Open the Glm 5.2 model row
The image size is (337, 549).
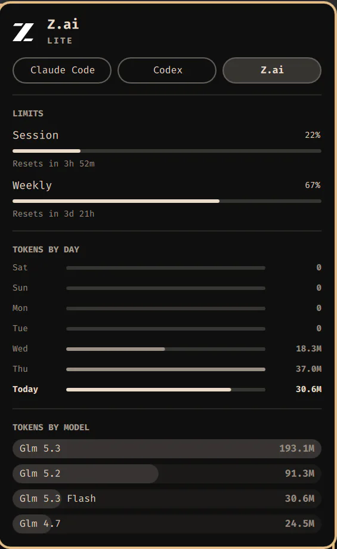pos(167,474)
